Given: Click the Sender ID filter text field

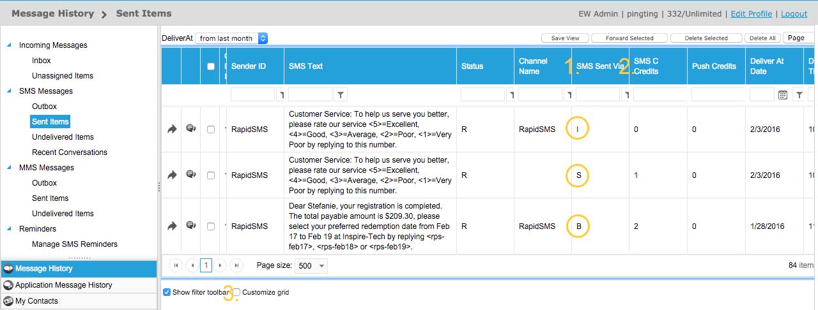Looking at the screenshot, I should point(252,95).
